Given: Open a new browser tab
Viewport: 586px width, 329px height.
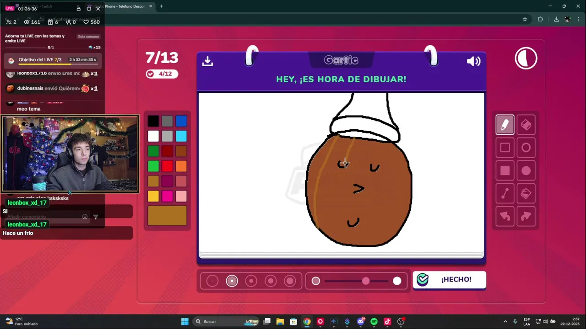Looking at the screenshot, I should point(161,6).
